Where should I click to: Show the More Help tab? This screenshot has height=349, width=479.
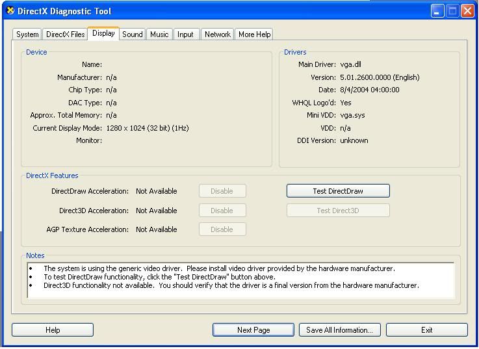pyautogui.click(x=254, y=34)
